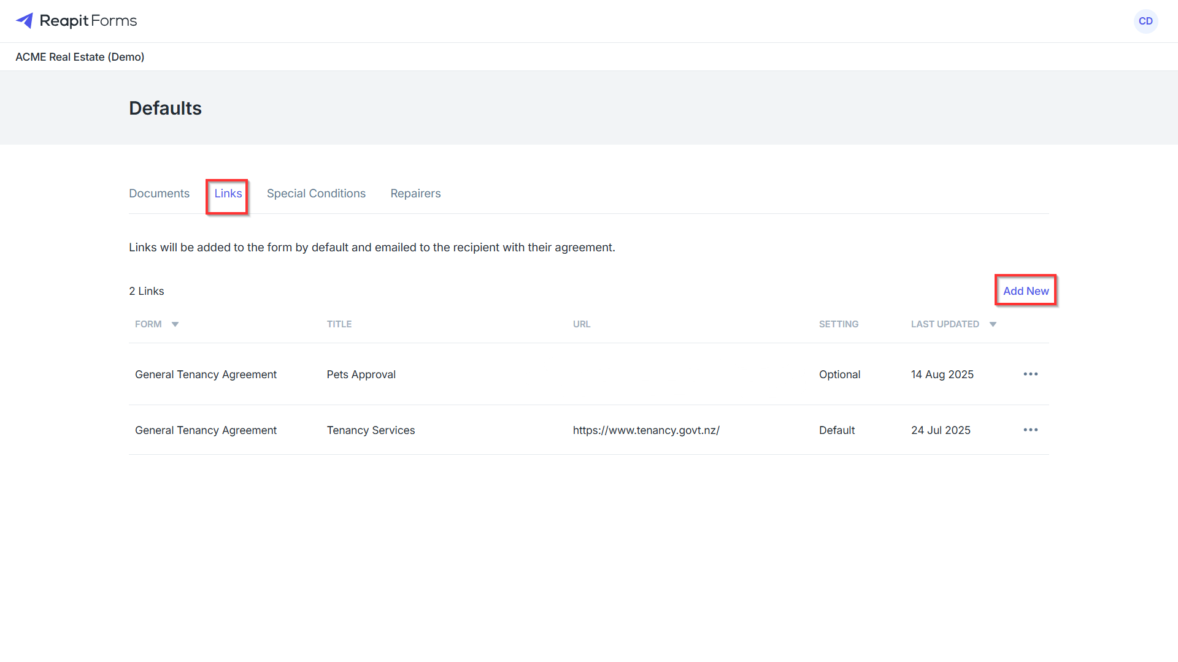Sort by the LAST UPDATED column arrow

(x=993, y=324)
